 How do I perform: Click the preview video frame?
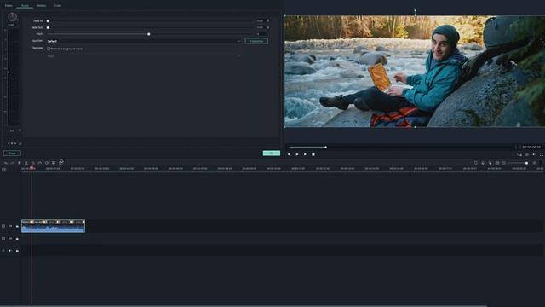(415, 72)
